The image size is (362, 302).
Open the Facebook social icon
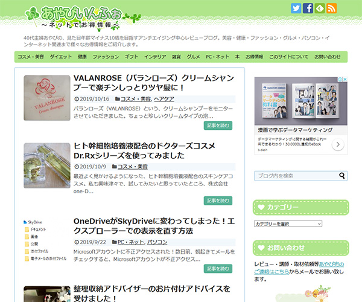coord(308,8)
